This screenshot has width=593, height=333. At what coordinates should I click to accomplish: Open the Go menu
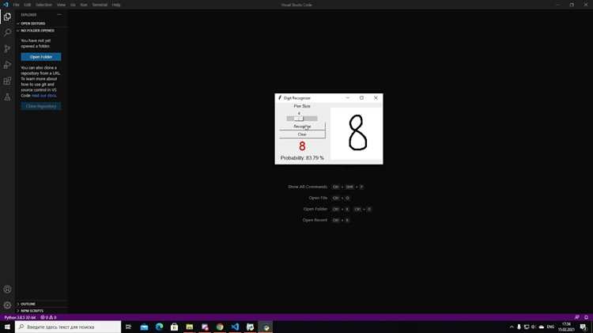point(73,5)
